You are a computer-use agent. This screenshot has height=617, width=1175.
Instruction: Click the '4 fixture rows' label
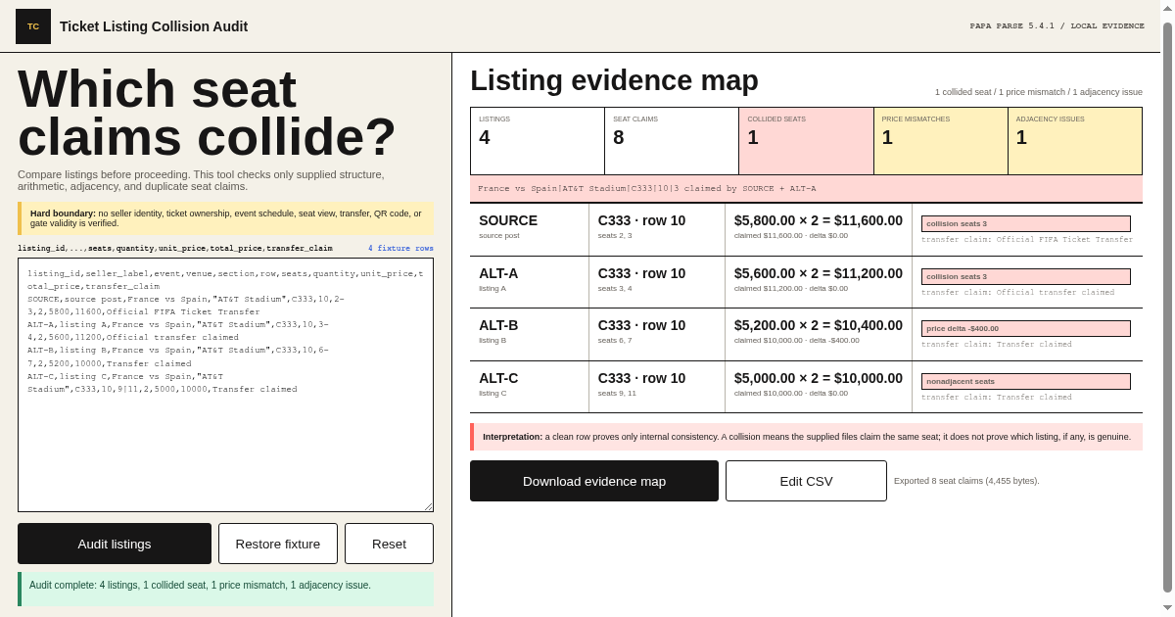[400, 249]
